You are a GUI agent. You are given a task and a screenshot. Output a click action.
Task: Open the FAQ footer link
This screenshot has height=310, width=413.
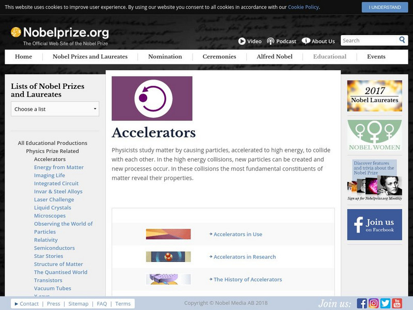(x=102, y=304)
